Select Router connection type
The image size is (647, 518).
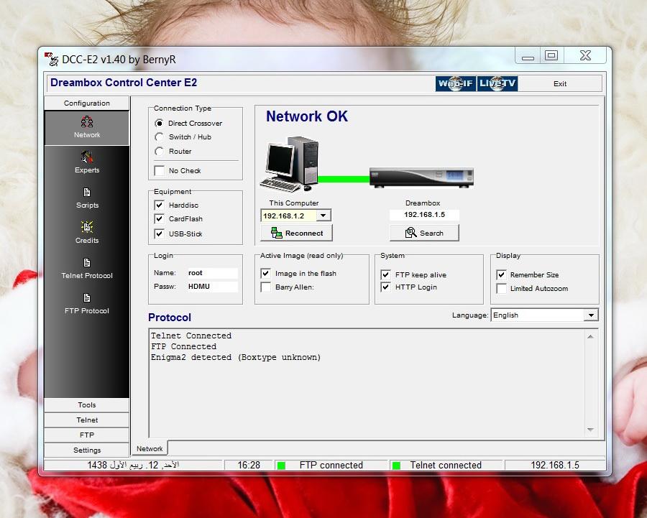(159, 152)
